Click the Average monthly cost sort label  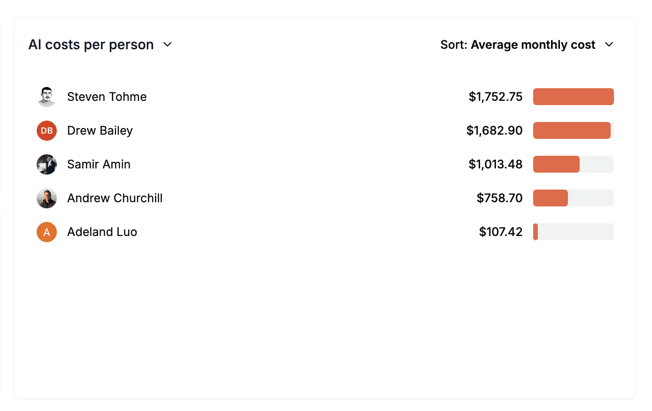point(533,45)
